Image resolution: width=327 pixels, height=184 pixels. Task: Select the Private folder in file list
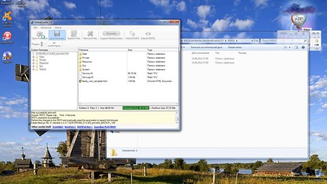click(85, 58)
